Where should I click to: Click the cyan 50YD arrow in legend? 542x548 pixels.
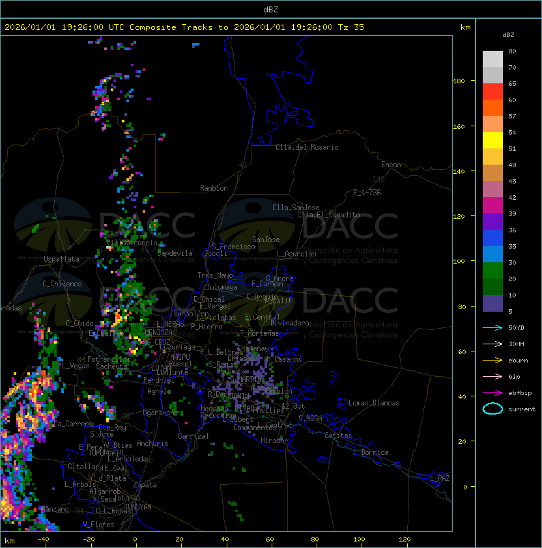pos(492,327)
